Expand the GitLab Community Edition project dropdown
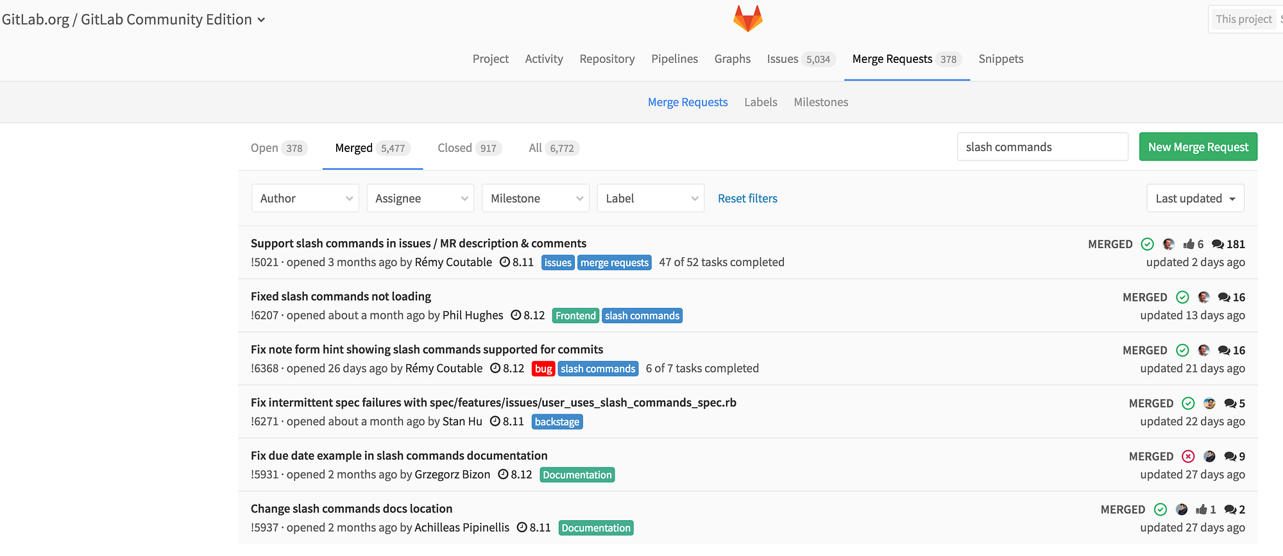 pyautogui.click(x=261, y=20)
